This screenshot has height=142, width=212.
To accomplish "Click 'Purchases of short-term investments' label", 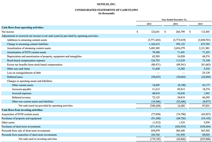I will 21,127.
